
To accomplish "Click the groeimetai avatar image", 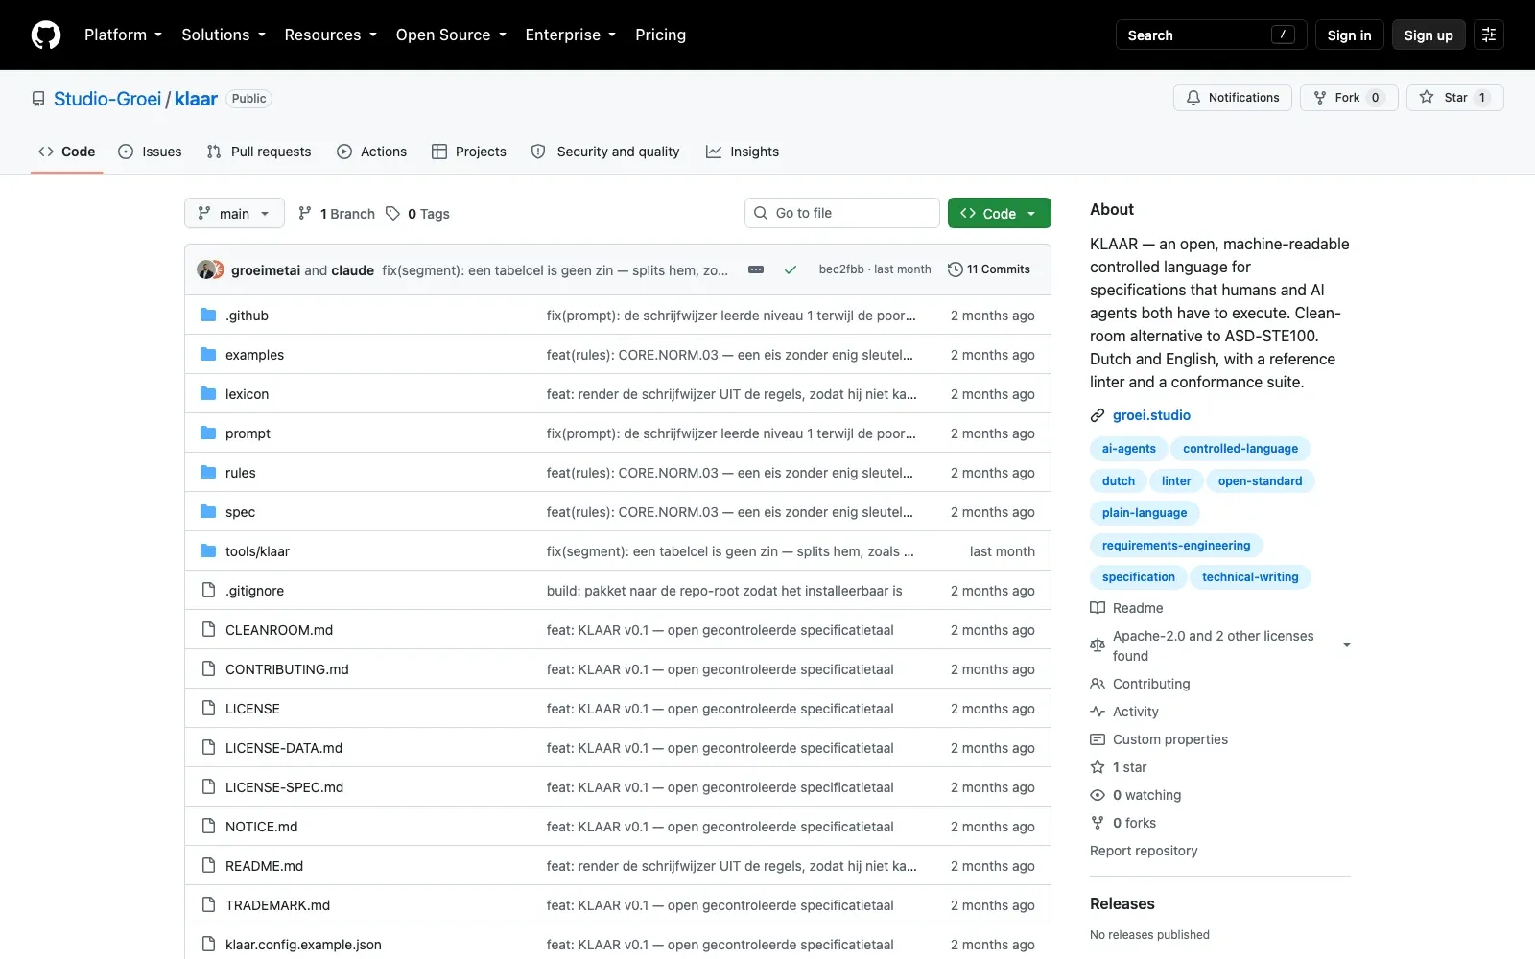I will tap(205, 269).
